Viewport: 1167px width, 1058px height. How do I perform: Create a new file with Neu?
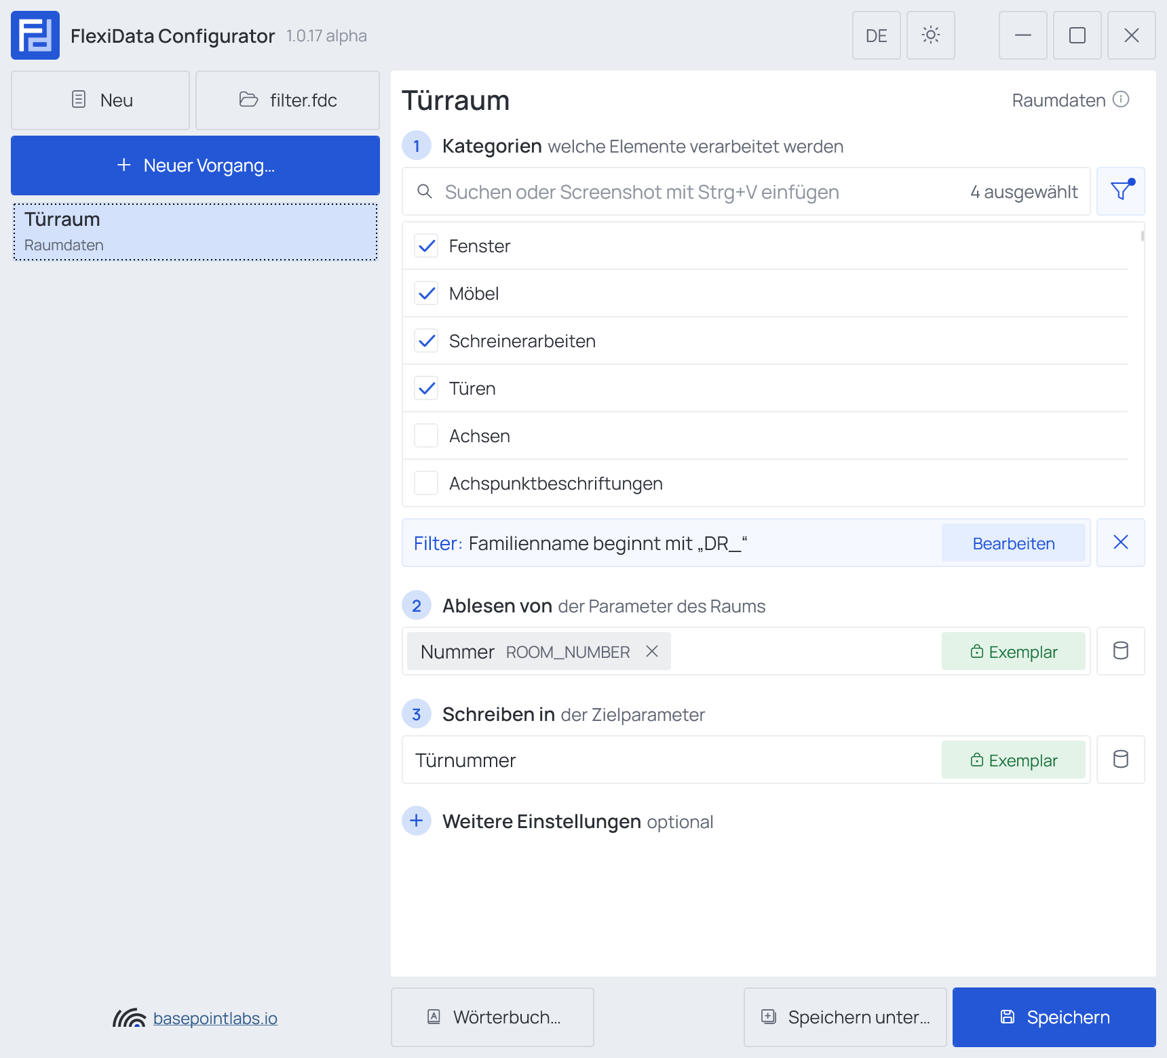pos(100,100)
